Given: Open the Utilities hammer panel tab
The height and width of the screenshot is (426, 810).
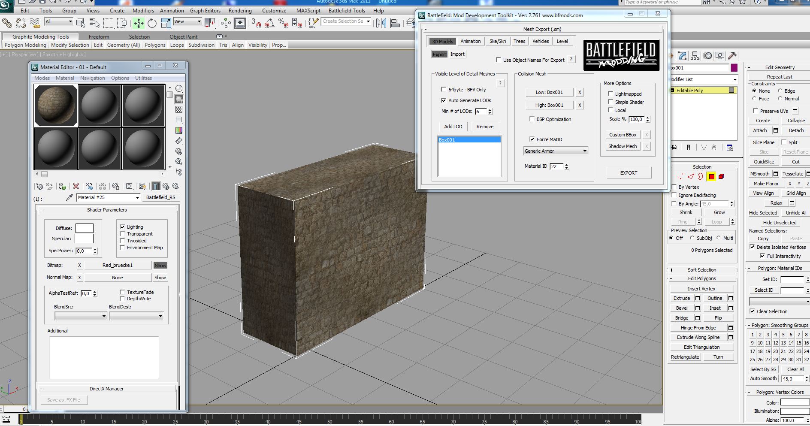Looking at the screenshot, I should point(732,56).
